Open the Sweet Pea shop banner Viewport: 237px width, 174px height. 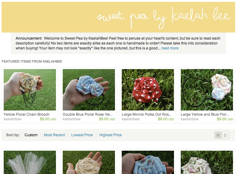point(118,17)
